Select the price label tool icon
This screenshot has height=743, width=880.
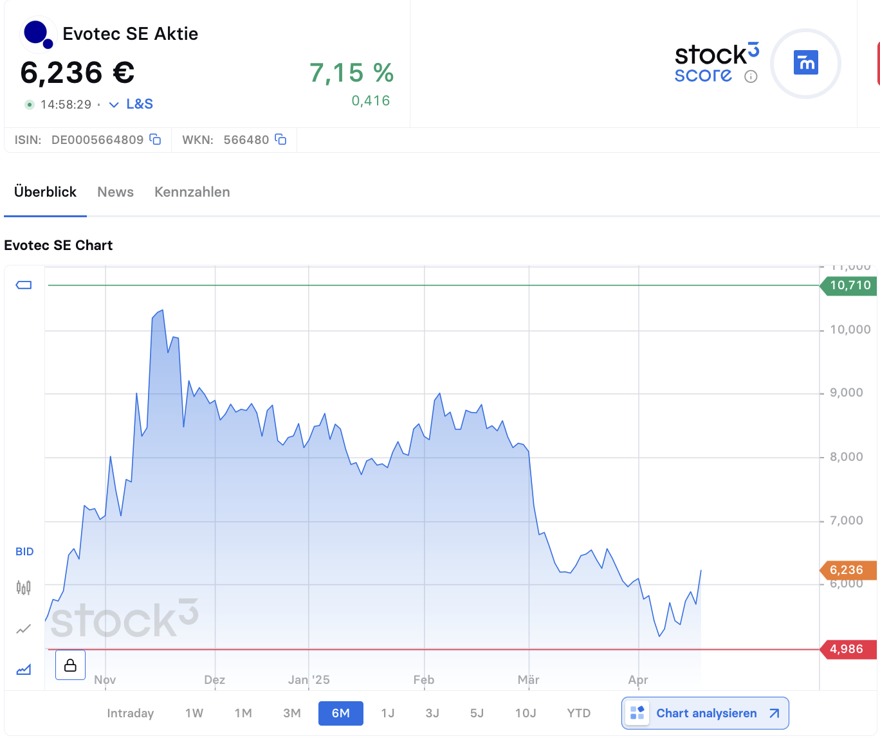click(24, 285)
